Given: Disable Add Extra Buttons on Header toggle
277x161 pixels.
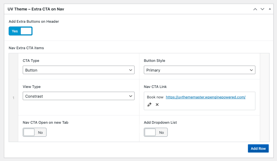Looking at the screenshot, I should click(x=21, y=31).
